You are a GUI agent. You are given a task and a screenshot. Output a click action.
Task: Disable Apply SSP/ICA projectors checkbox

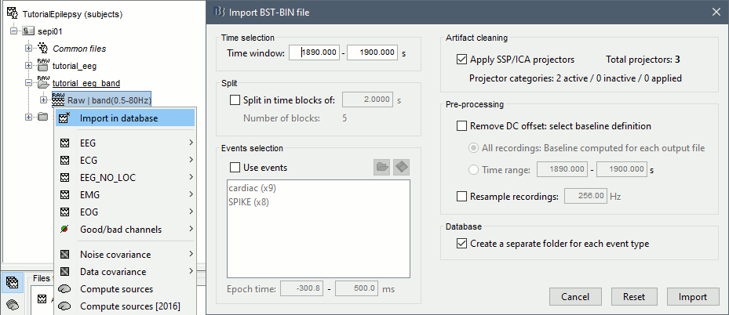click(461, 60)
